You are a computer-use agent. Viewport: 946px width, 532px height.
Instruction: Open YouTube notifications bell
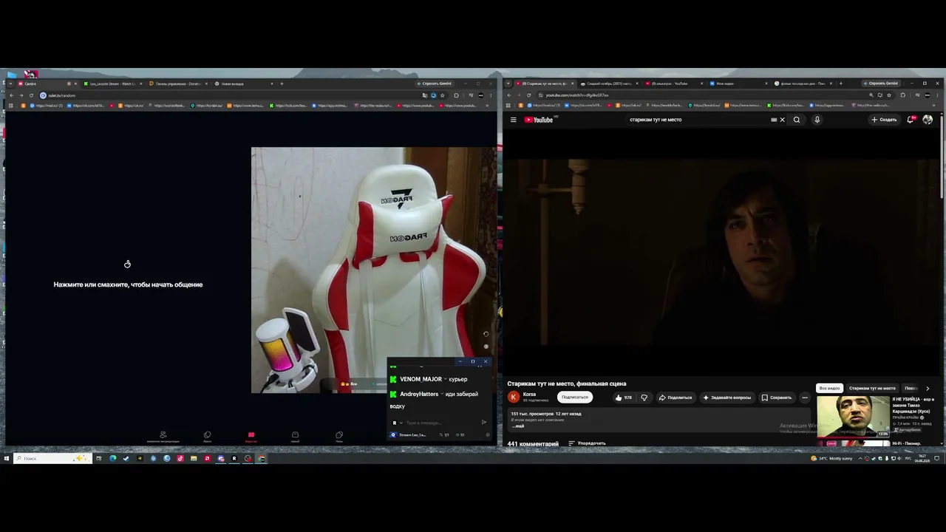pyautogui.click(x=911, y=120)
